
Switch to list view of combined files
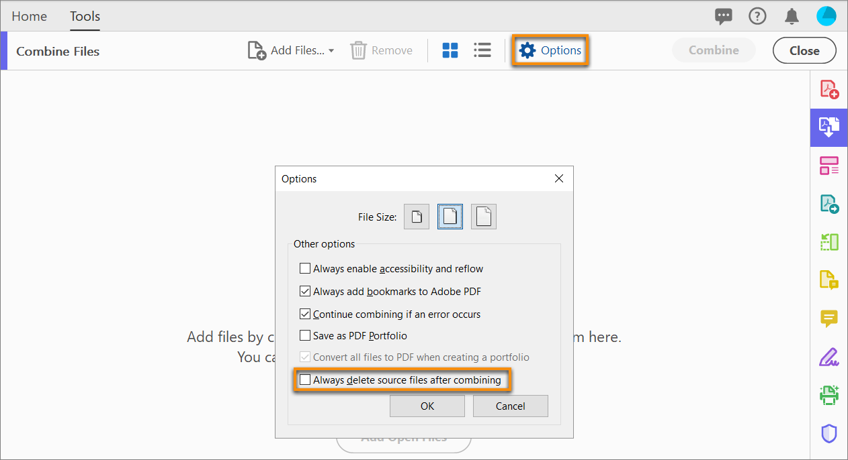click(x=482, y=50)
